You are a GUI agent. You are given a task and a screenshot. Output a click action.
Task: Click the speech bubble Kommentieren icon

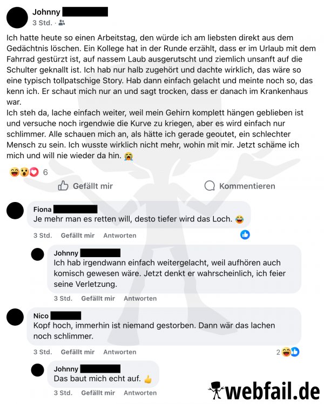click(x=210, y=185)
